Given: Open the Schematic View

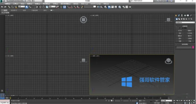Looking at the screenshot, I should pos(116,7).
